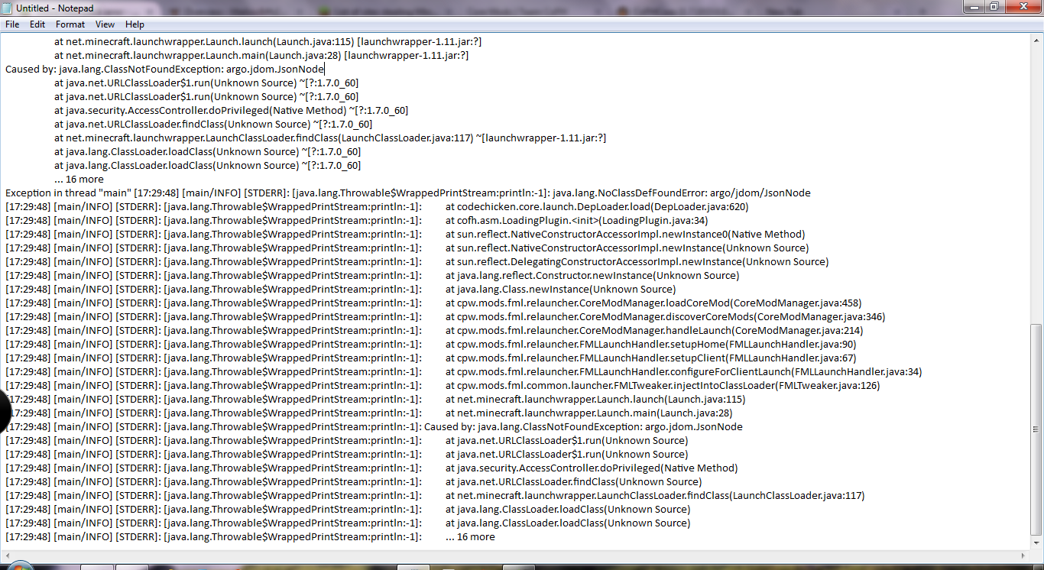Open the Edit menu
1044x570 pixels.
pyautogui.click(x=37, y=24)
